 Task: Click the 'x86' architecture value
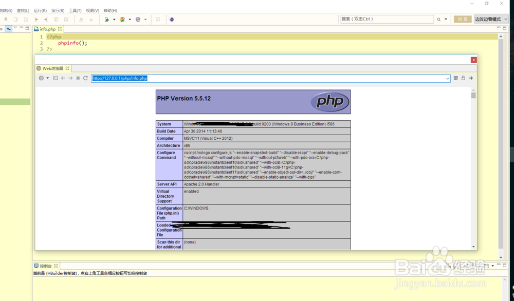pyautogui.click(x=187, y=145)
